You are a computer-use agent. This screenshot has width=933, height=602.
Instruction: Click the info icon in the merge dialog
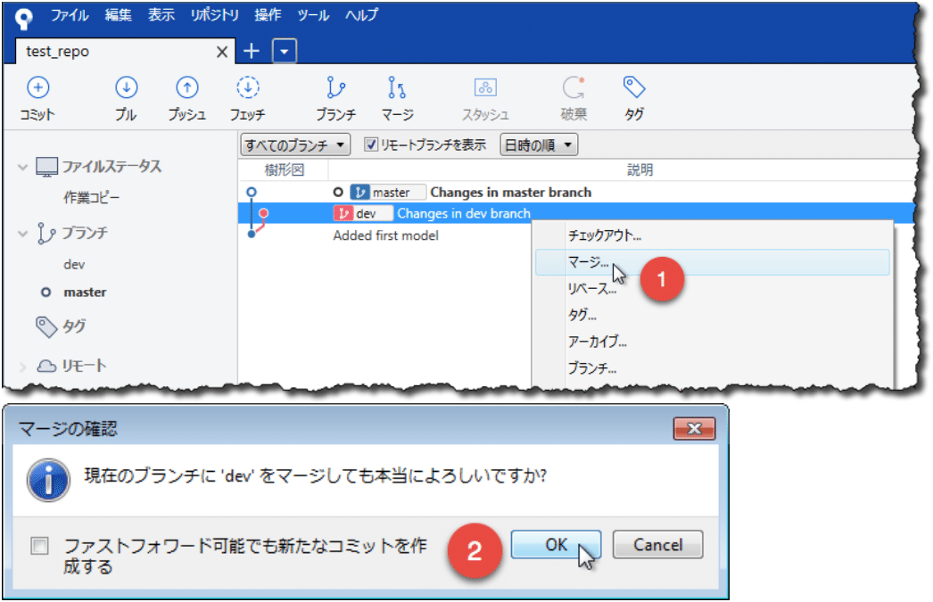(48, 480)
